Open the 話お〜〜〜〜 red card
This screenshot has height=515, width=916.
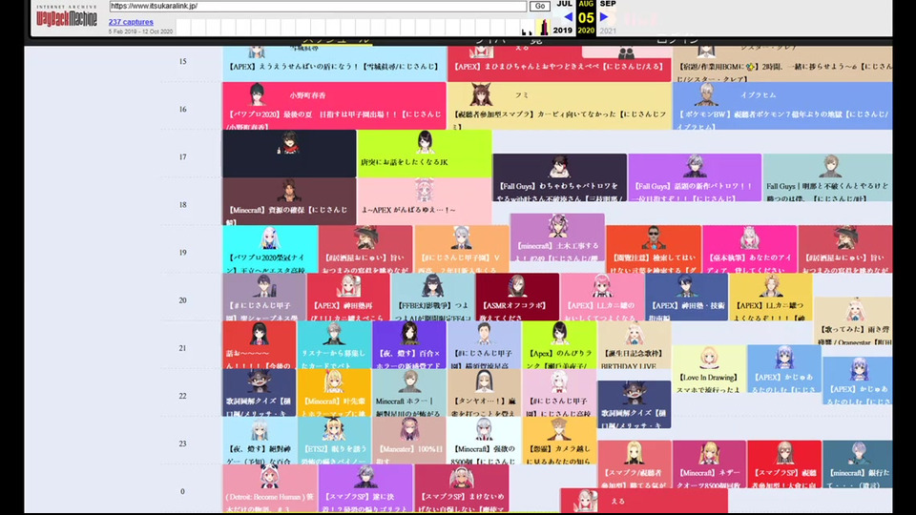(260, 345)
